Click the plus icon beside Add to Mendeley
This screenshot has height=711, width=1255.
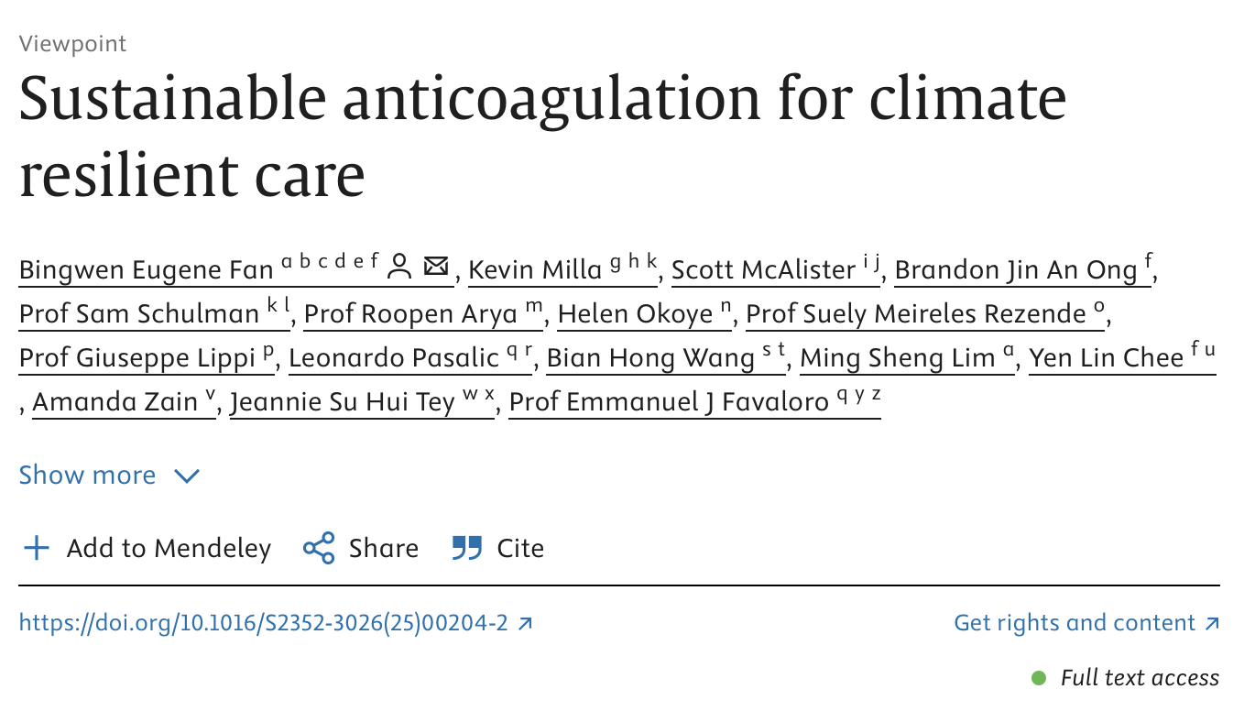(36, 548)
